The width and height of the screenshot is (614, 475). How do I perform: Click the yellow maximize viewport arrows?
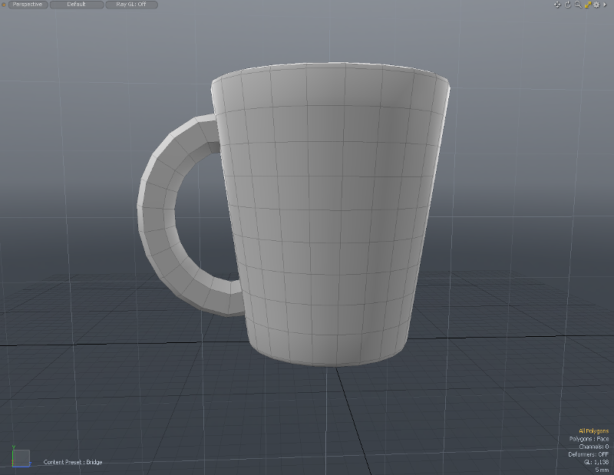(x=587, y=5)
